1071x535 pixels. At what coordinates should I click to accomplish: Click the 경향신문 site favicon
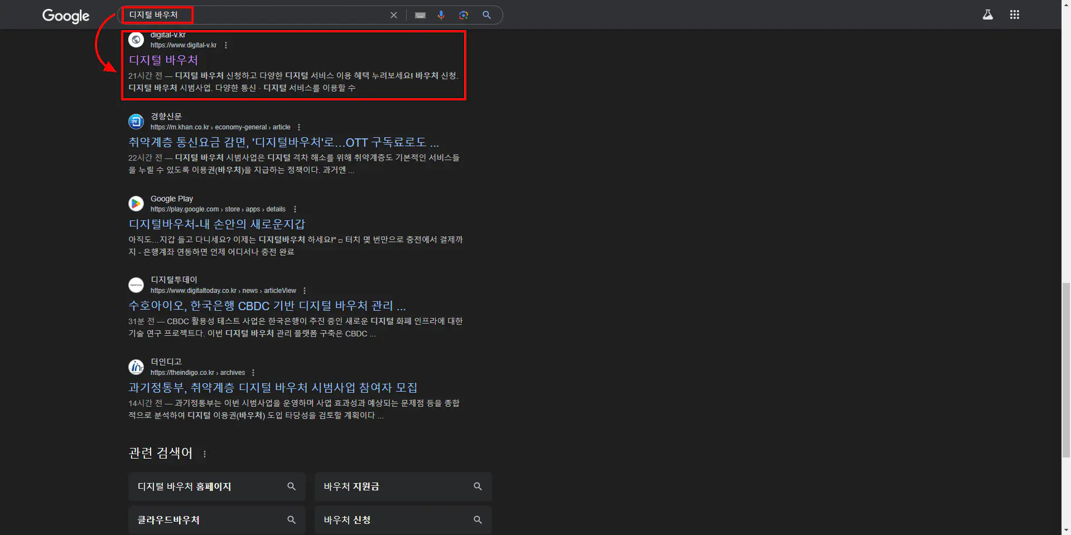(x=136, y=121)
